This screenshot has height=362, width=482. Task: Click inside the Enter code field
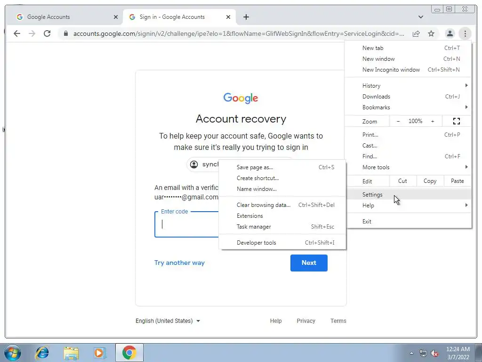tap(186, 224)
